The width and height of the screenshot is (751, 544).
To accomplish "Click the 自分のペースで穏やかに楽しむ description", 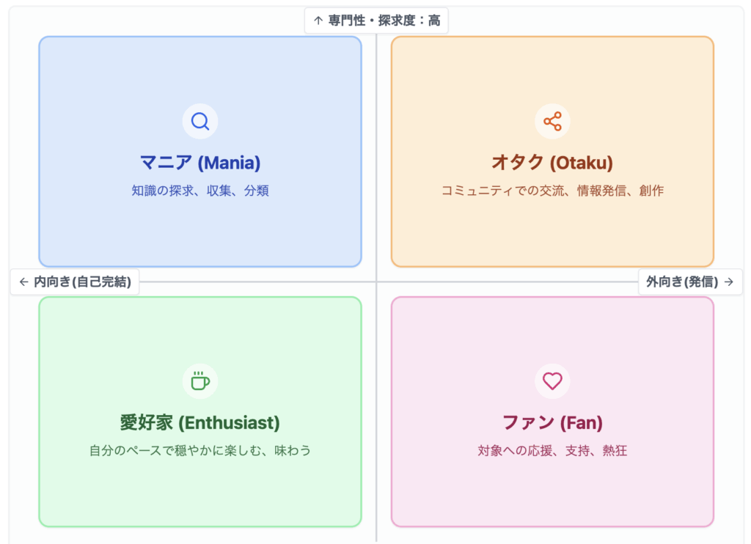I will 200,450.
